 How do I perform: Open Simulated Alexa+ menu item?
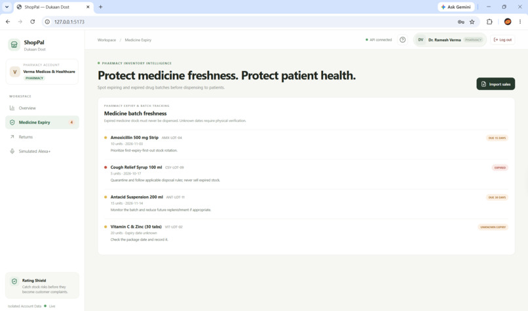point(42,151)
